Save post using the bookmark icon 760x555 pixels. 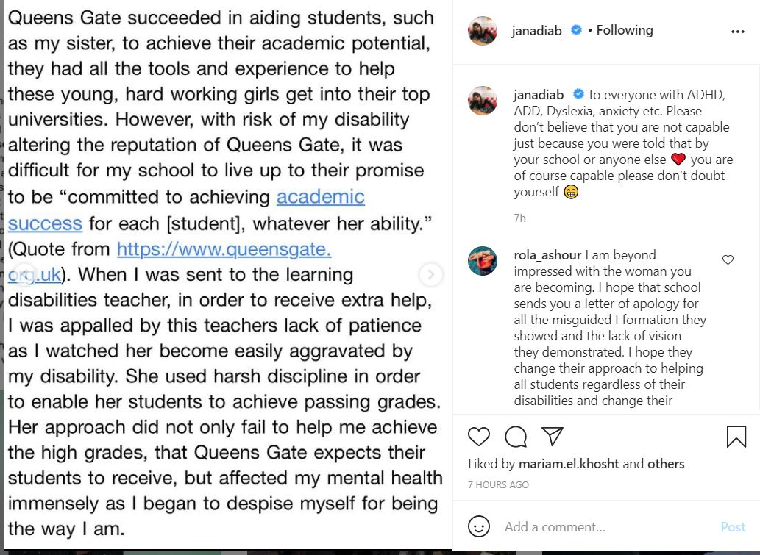tap(736, 437)
